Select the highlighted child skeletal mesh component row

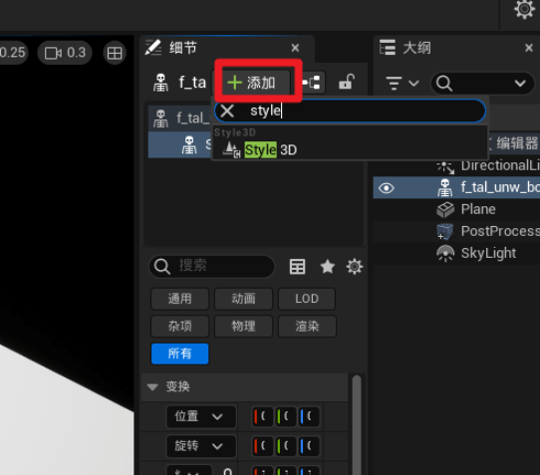coord(179,145)
